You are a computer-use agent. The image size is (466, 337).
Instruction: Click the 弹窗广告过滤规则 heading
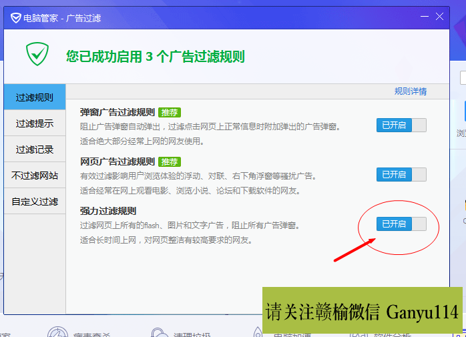click(x=118, y=112)
